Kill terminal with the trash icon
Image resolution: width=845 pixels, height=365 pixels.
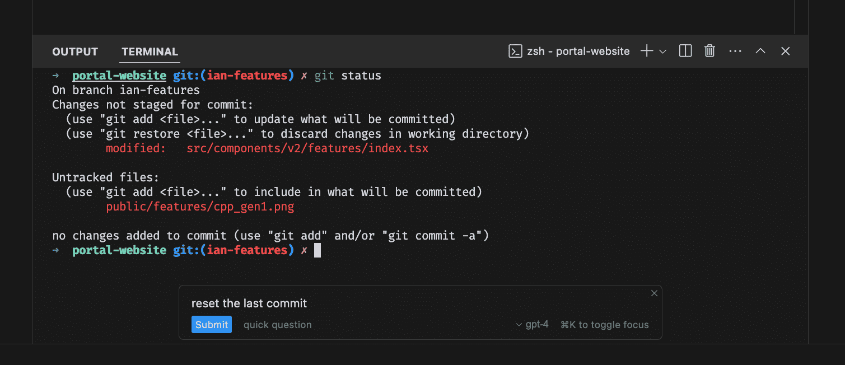click(709, 51)
